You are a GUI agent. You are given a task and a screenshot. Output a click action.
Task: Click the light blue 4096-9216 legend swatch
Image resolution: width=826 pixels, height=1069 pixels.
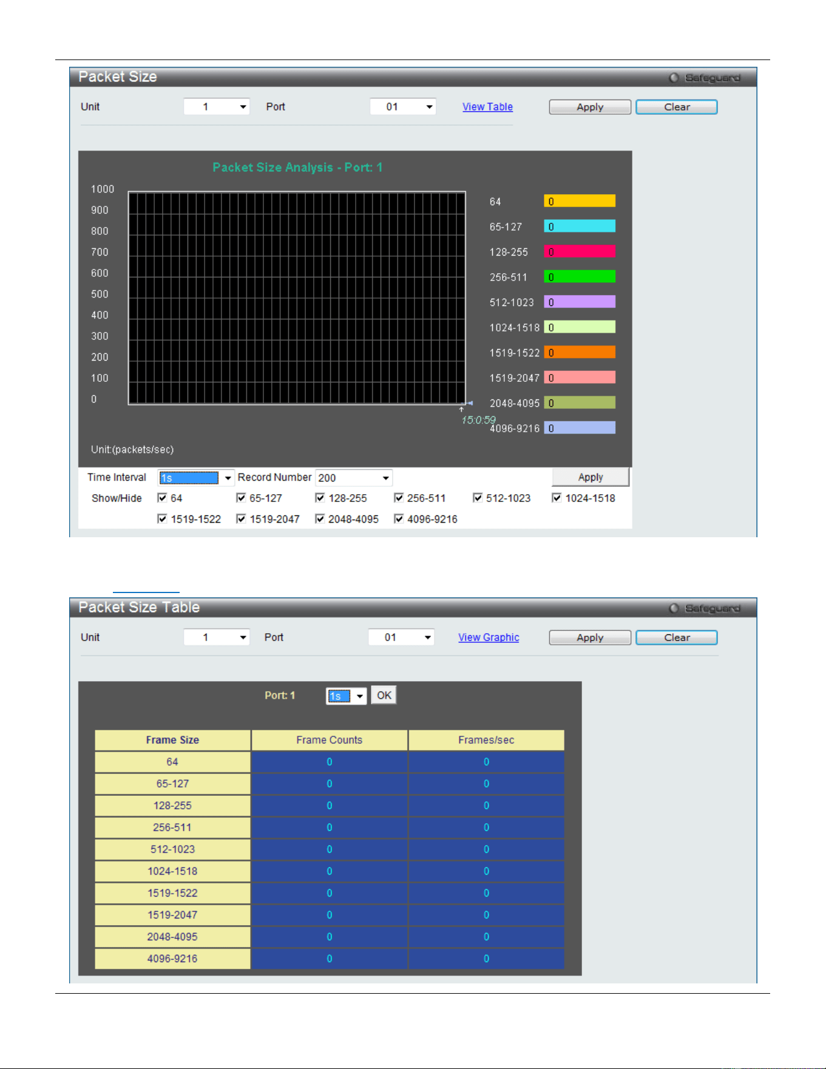pos(580,428)
